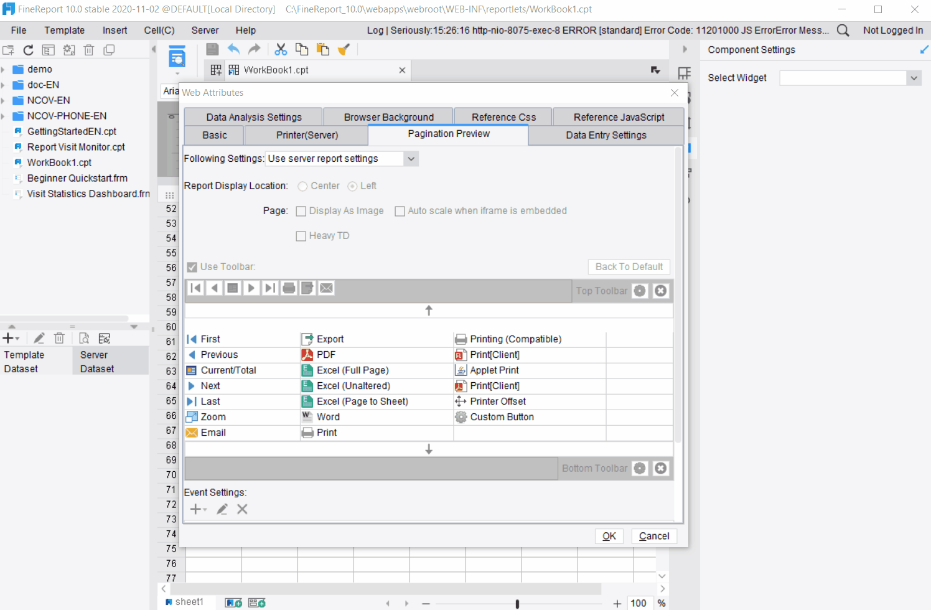Open the Select Widget dropdown
Image resolution: width=931 pixels, height=610 pixels.
[x=914, y=78]
